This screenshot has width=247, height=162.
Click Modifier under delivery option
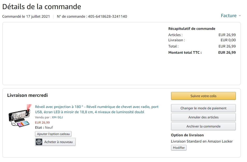[x=179, y=148]
